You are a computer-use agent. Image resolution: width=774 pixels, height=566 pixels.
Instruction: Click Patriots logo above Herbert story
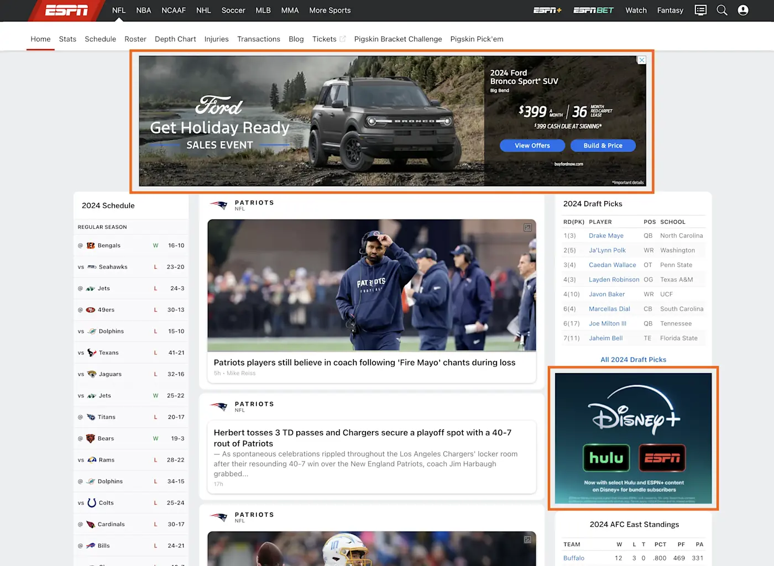click(x=219, y=406)
